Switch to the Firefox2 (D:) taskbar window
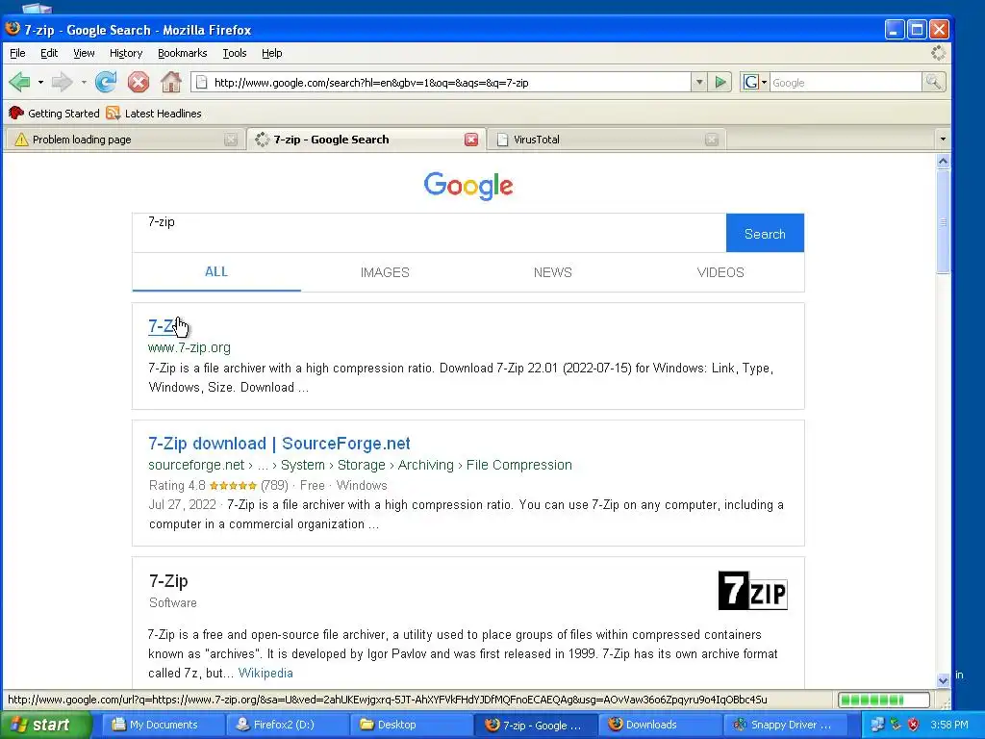The width and height of the screenshot is (985, 739). tap(287, 725)
